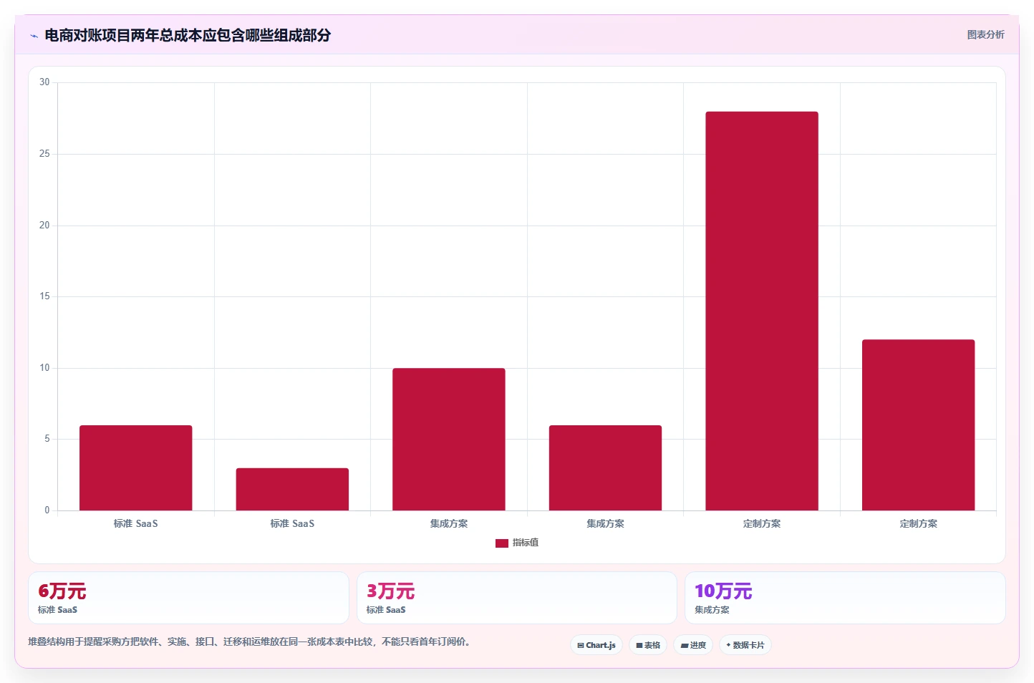Click the 6万元 stat card
The height and width of the screenshot is (683, 1034).
(x=188, y=598)
